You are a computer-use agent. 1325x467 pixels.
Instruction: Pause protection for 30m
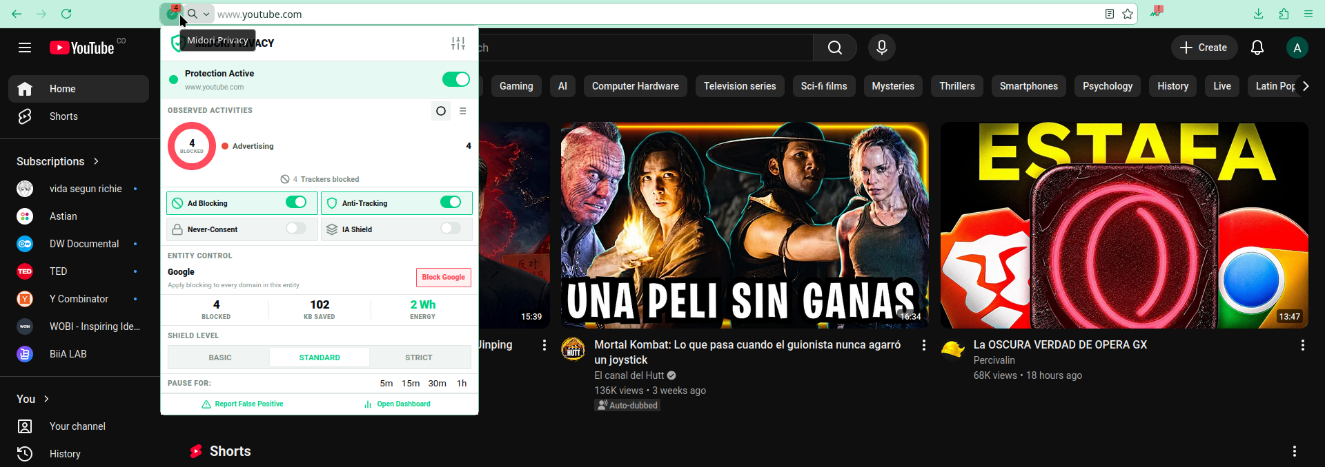point(437,383)
